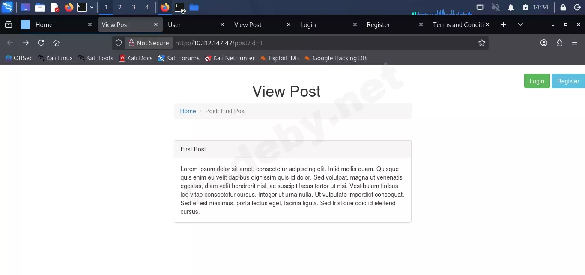Image resolution: width=585 pixels, height=275 pixels.
Task: Open the Kali Tools bookmark
Action: tap(96, 58)
